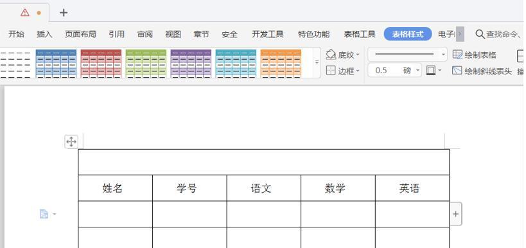Add a column with right-side plus button

coord(455,214)
